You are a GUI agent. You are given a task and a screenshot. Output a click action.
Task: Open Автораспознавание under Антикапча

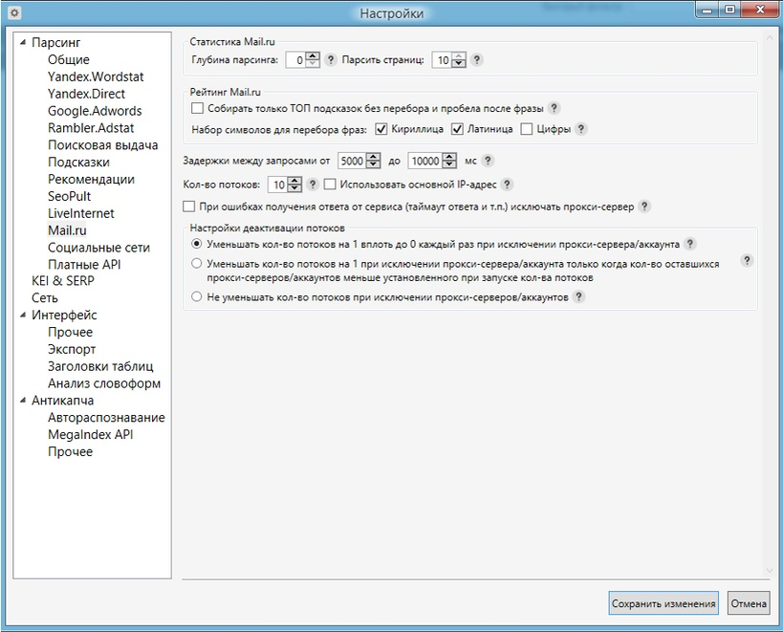pos(106,418)
